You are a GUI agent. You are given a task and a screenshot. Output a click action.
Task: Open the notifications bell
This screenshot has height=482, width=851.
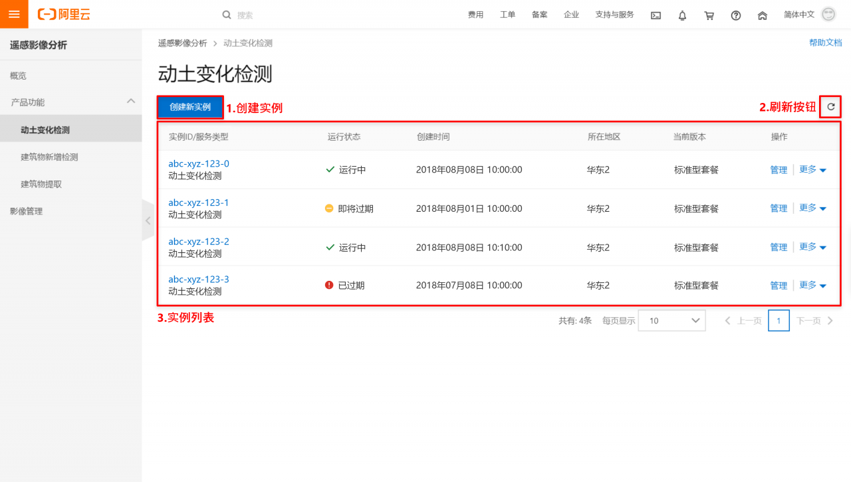point(682,15)
